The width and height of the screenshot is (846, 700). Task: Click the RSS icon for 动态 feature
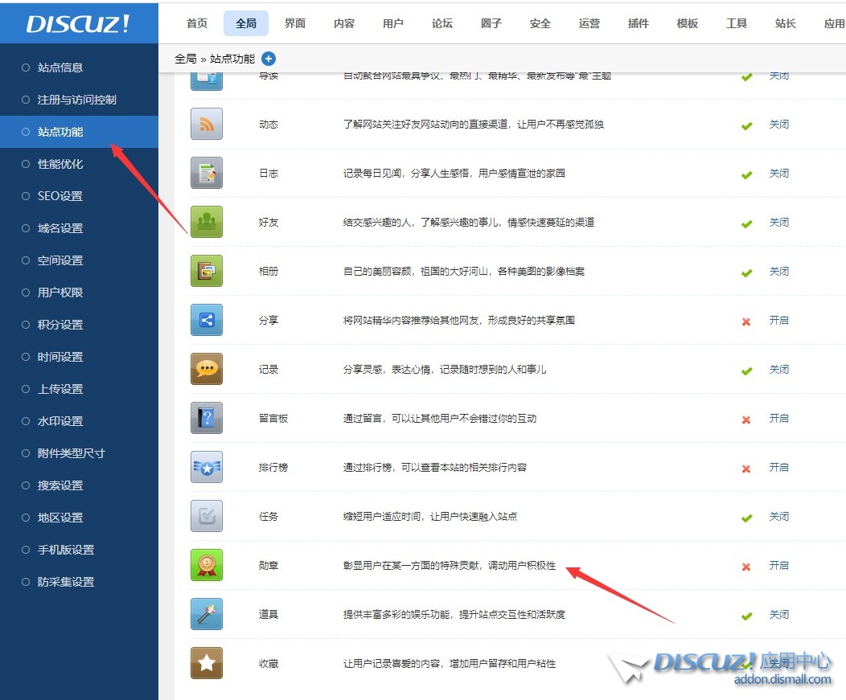[207, 125]
